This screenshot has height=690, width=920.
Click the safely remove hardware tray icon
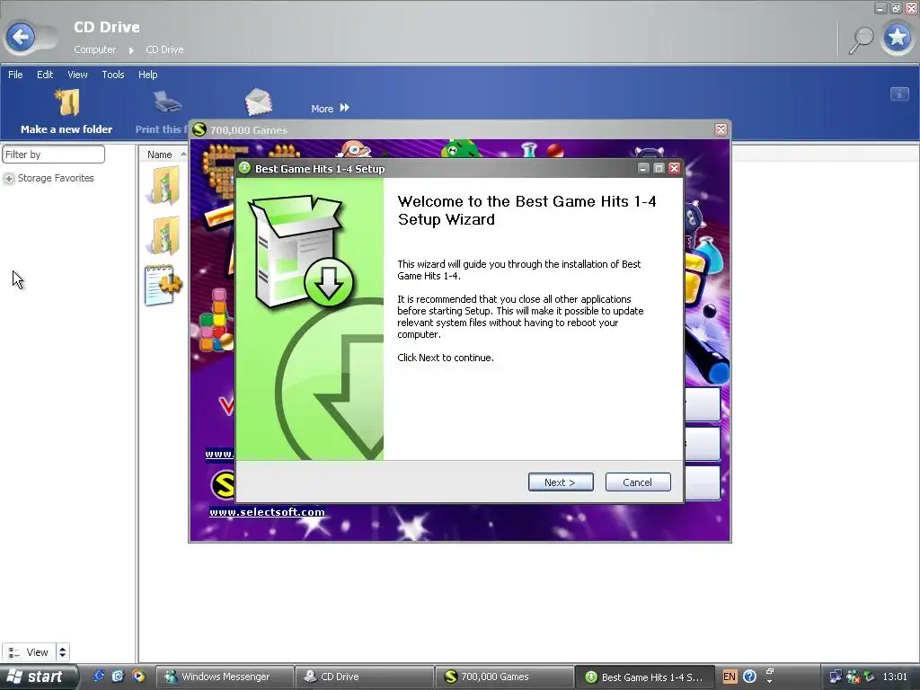(x=869, y=677)
